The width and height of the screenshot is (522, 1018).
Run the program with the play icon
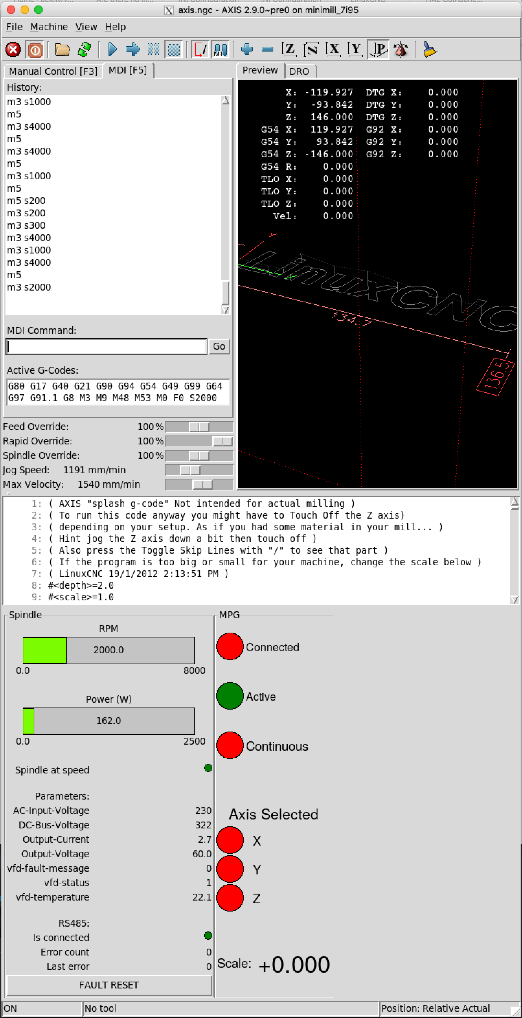coord(112,50)
